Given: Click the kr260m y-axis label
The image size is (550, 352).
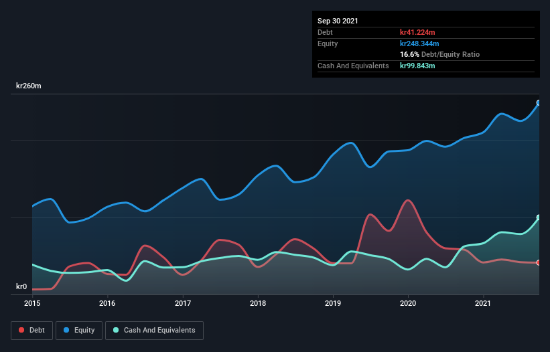Looking at the screenshot, I should click(x=29, y=86).
